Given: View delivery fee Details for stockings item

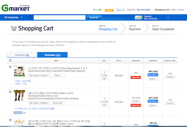Looking at the screenshot, I should [170, 103].
